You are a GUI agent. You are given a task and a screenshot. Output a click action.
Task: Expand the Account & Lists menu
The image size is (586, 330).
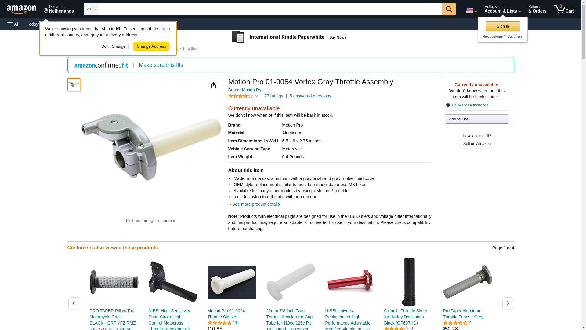(502, 9)
